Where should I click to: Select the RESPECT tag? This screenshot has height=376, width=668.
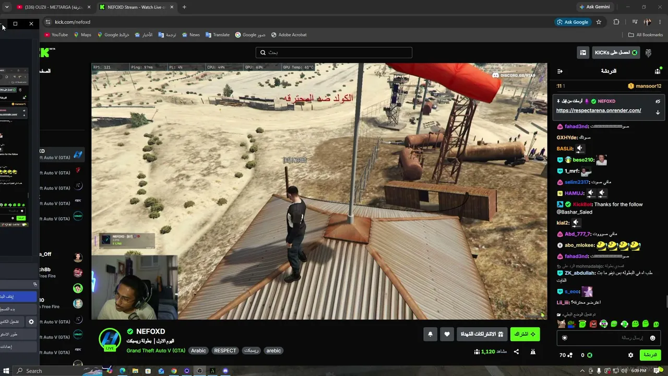(x=225, y=350)
